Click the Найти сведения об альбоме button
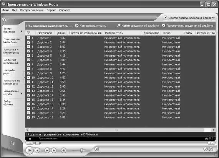219x158 pixels. pyautogui.click(x=138, y=26)
